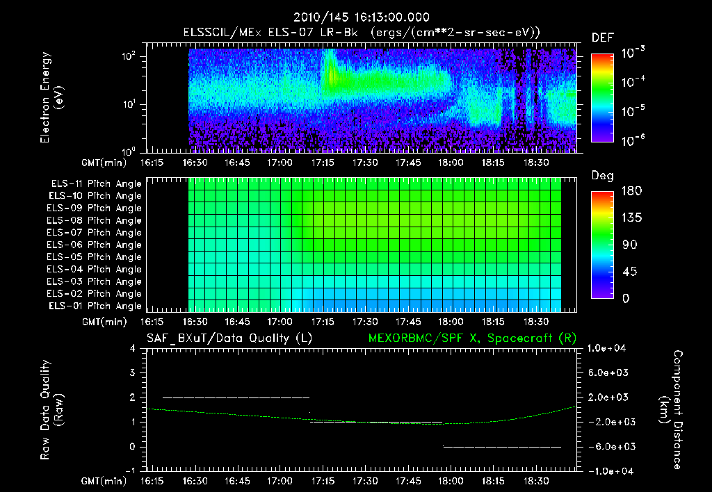The height and width of the screenshot is (492, 712).
Task: Click the 16:30 label under the pitch angle panel
Action: pos(195,322)
